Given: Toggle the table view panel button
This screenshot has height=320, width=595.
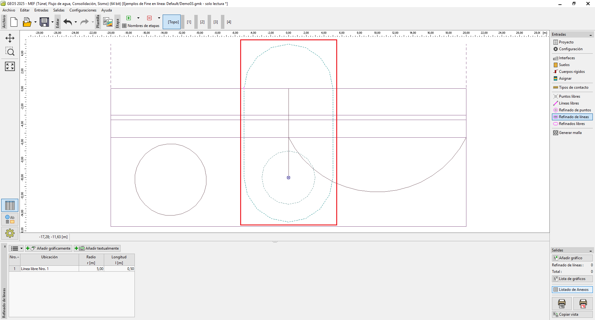Looking at the screenshot, I should point(10,205).
